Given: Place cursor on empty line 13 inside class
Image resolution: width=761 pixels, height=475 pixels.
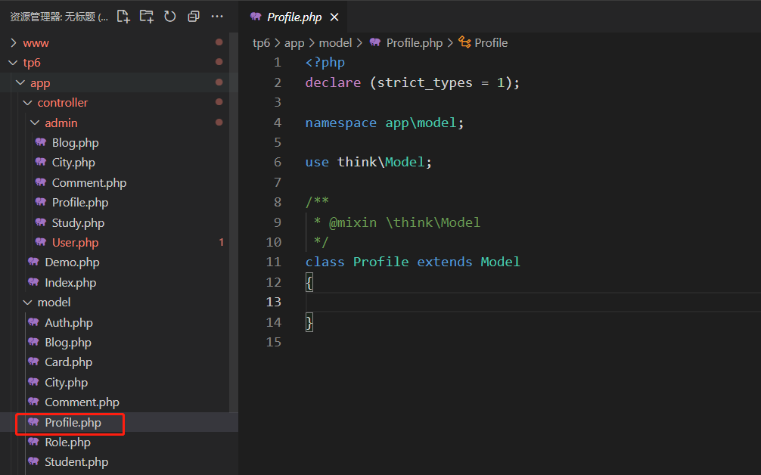Looking at the screenshot, I should [533, 302].
